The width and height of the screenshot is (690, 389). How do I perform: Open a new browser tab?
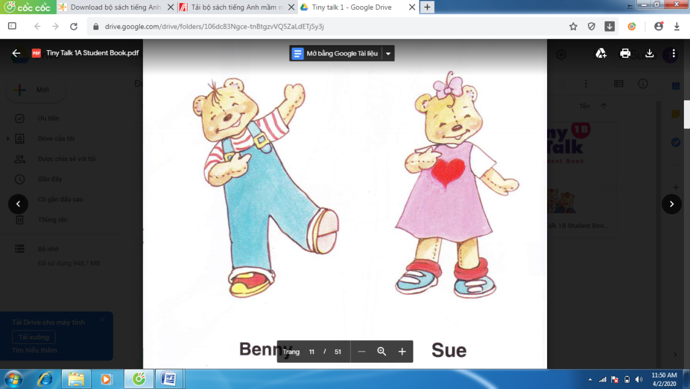[427, 7]
